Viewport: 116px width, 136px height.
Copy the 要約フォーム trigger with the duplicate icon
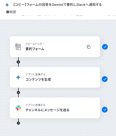click(89, 47)
